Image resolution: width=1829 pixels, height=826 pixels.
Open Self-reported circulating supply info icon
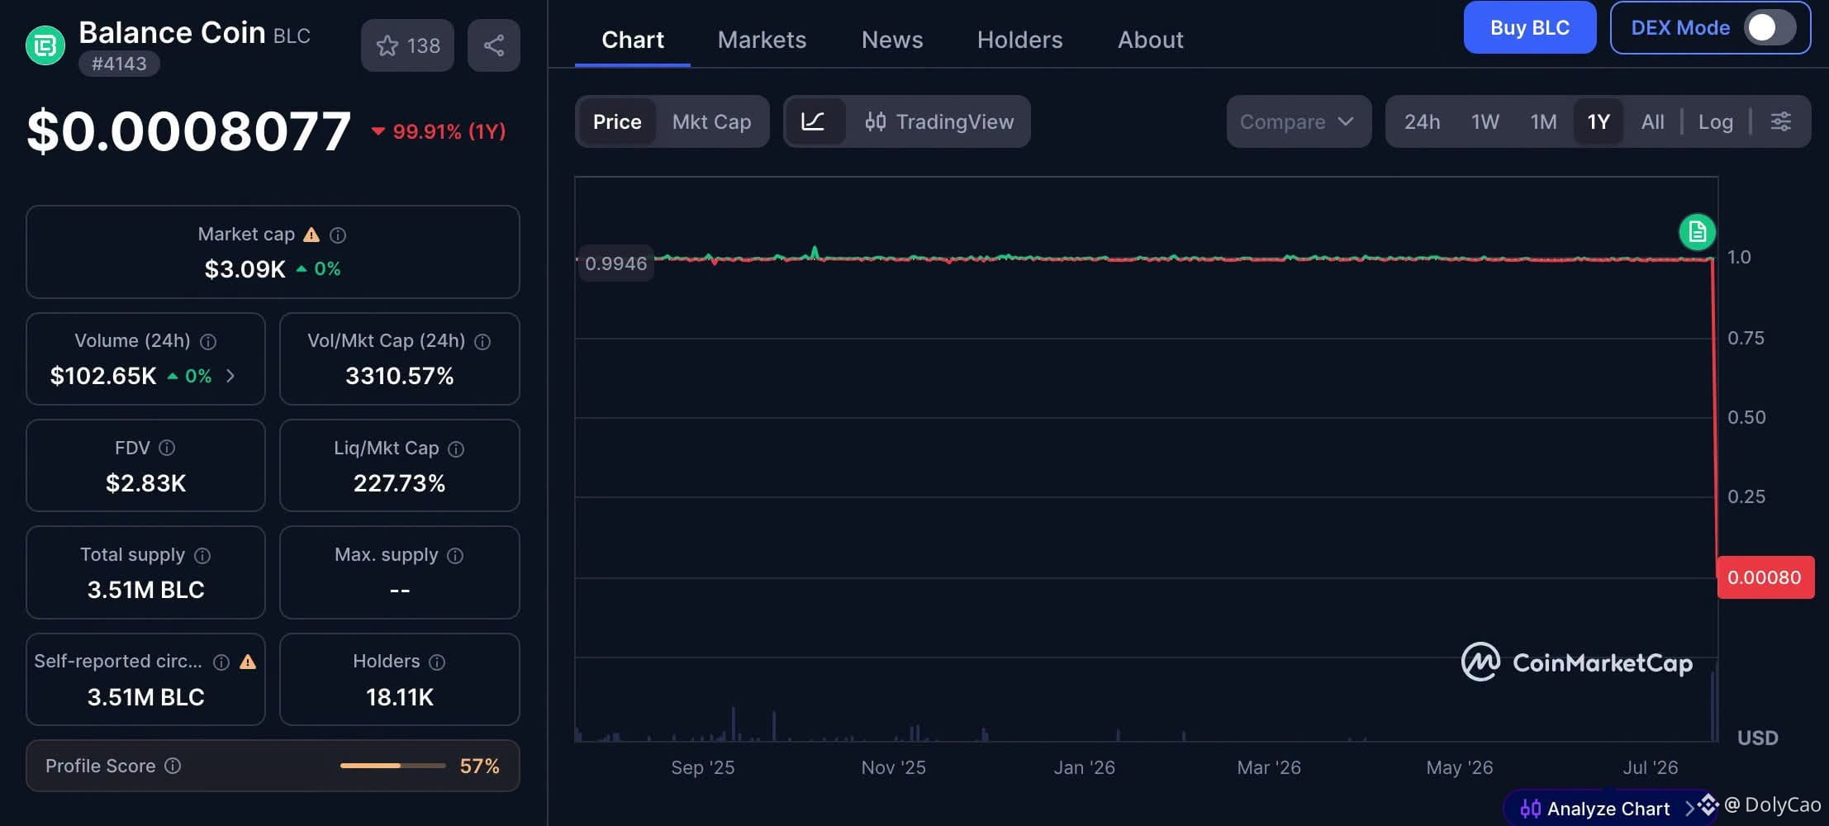tap(221, 662)
